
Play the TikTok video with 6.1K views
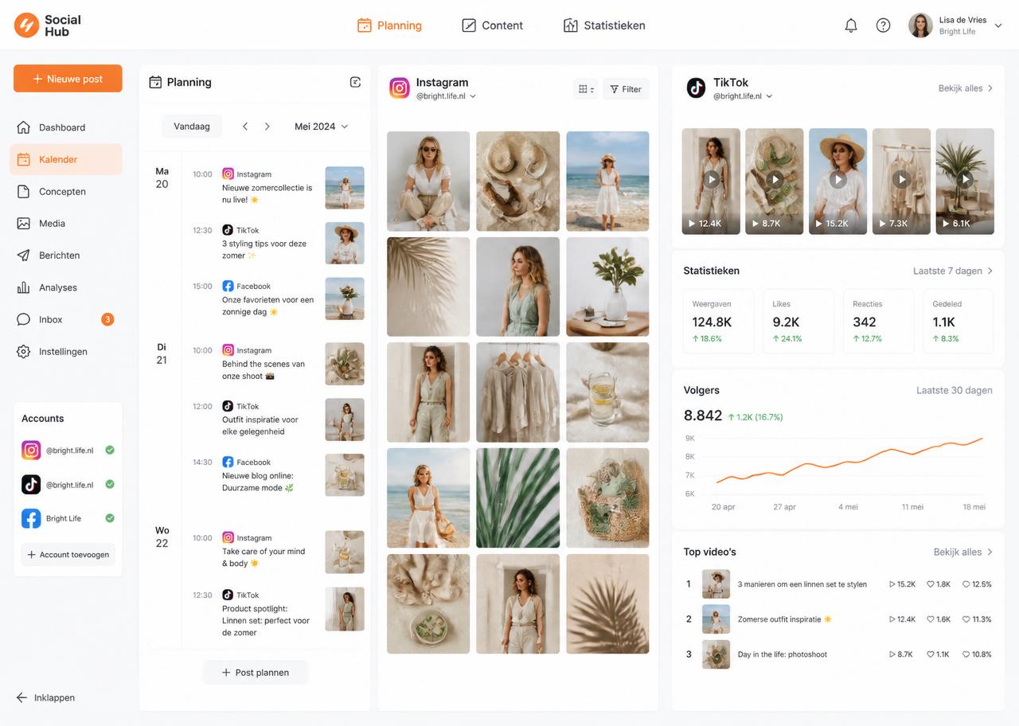coord(965,180)
